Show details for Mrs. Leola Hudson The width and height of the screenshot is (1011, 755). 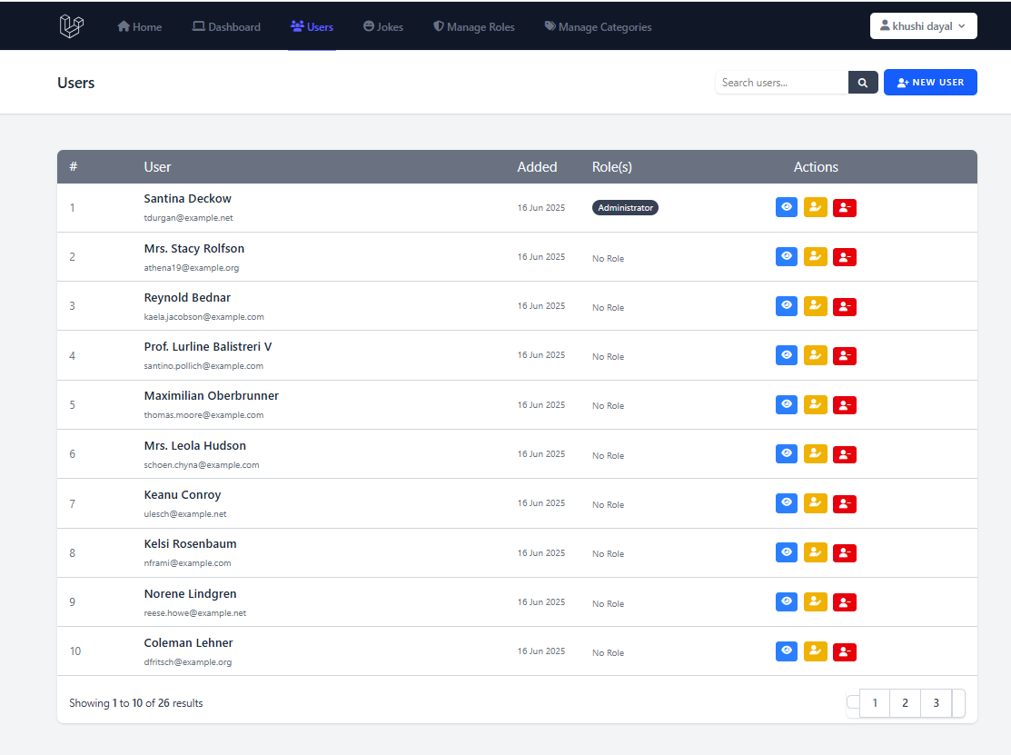click(x=787, y=453)
